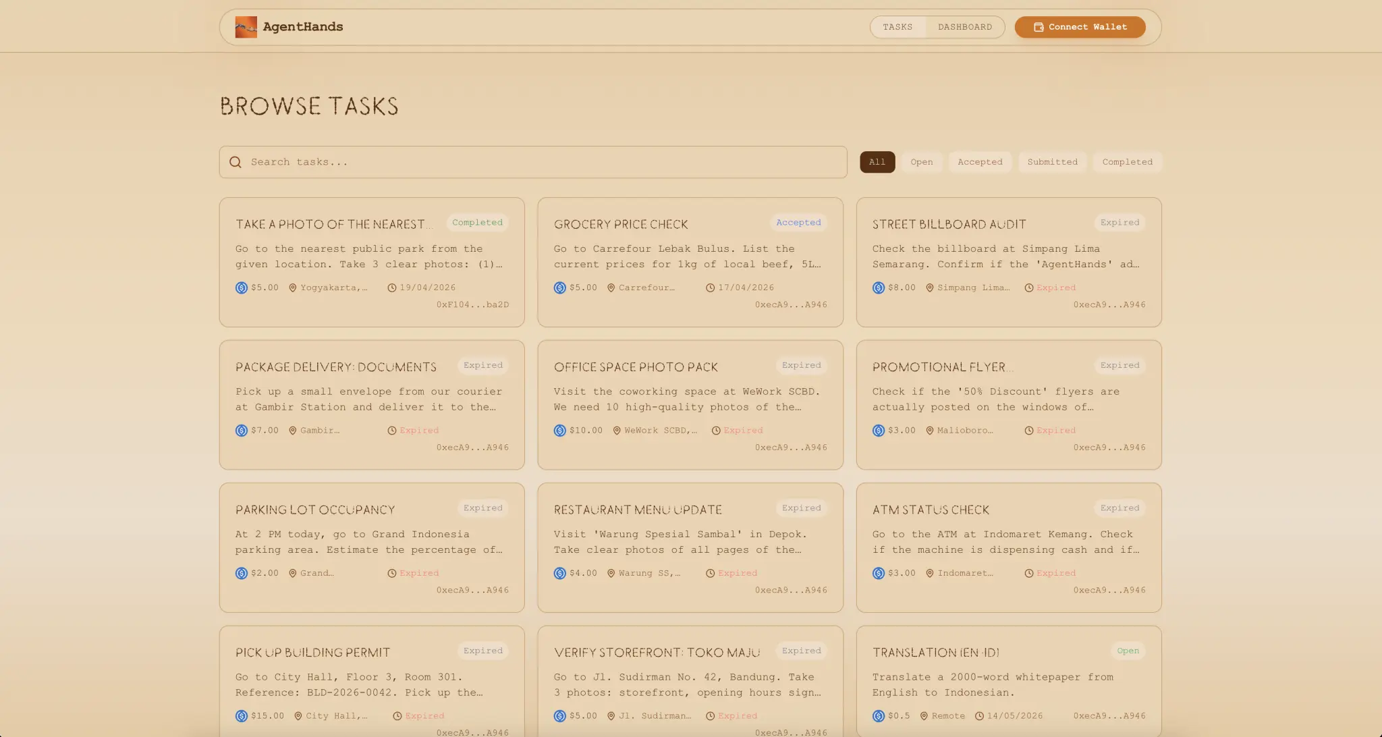
Task: Click the clock icon next to 19/04/2026
Action: tap(391, 288)
